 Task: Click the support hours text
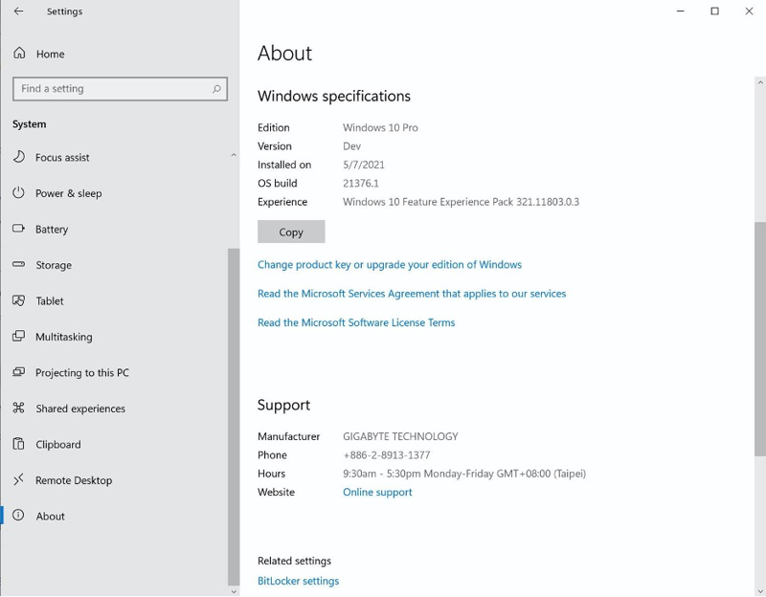tap(464, 474)
